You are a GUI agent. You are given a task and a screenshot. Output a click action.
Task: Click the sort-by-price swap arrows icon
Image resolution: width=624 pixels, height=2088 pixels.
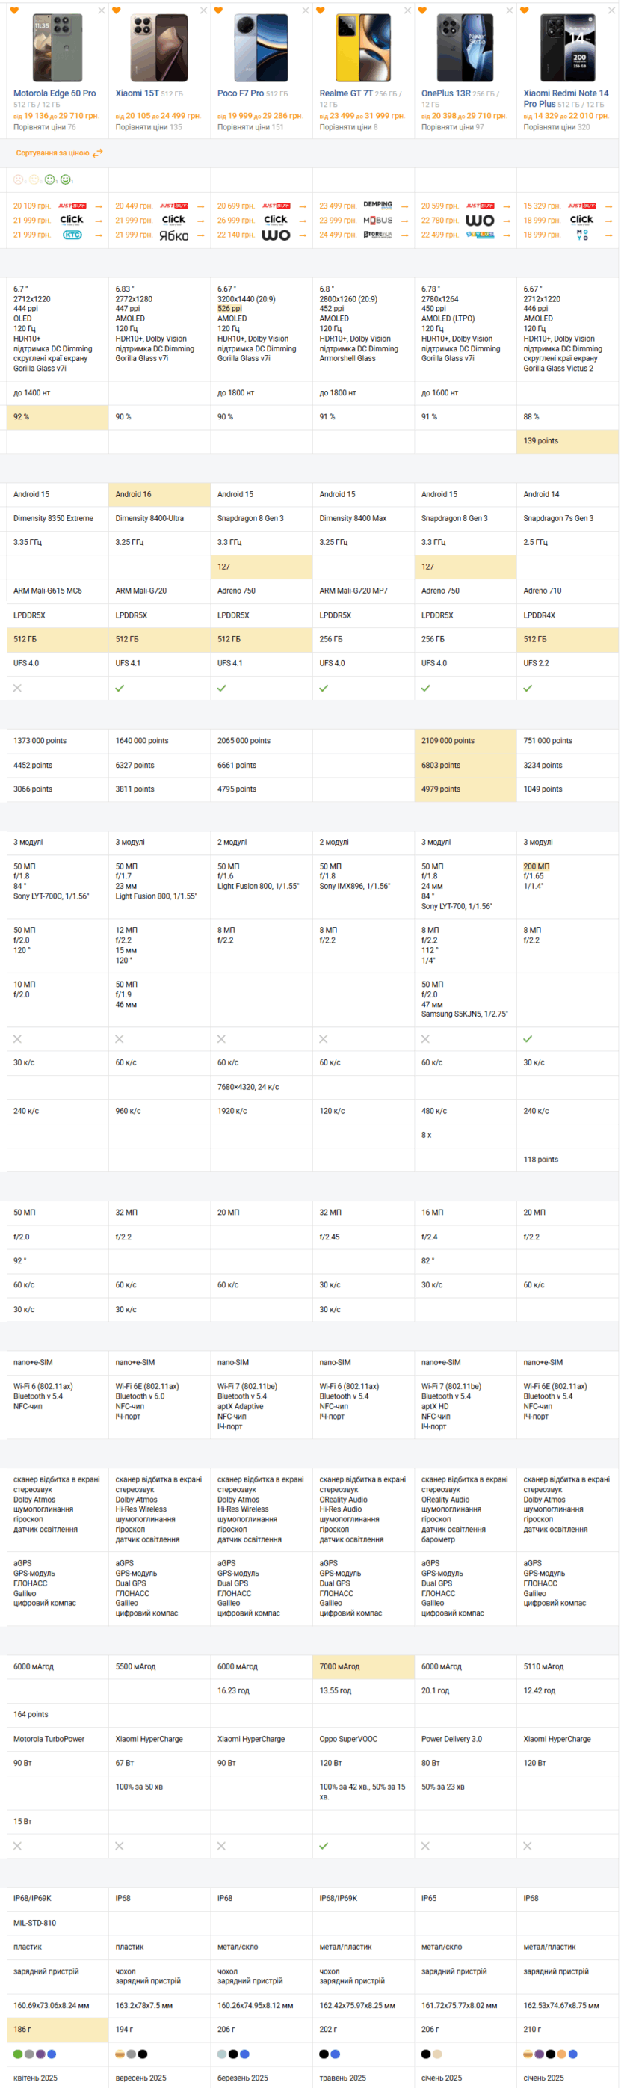(x=98, y=153)
